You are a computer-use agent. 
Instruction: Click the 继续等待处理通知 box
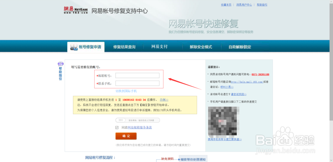193,159
